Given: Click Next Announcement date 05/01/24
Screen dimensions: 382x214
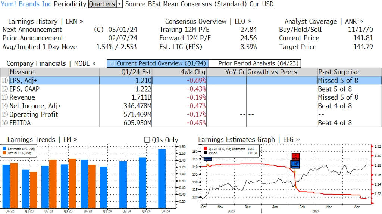Looking at the screenshot, I should point(123,30).
